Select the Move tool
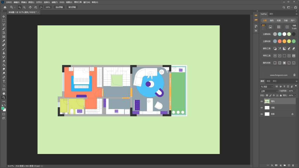299x168 pixels. [x=4, y=17]
